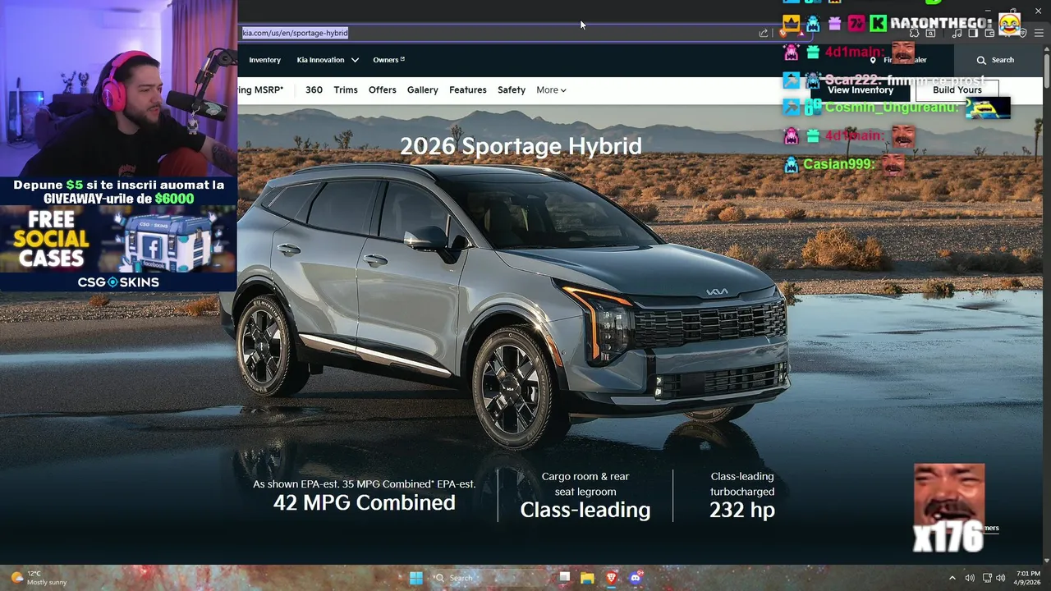This screenshot has height=591, width=1051.
Task: Go to the Offers section tab
Action: click(x=383, y=90)
